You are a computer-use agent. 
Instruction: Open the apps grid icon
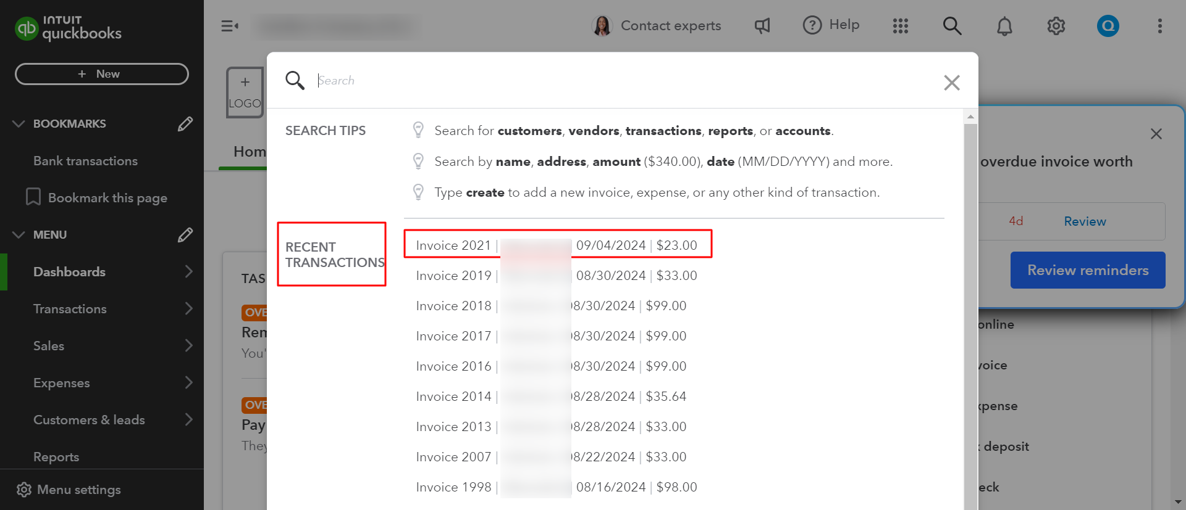(x=900, y=26)
